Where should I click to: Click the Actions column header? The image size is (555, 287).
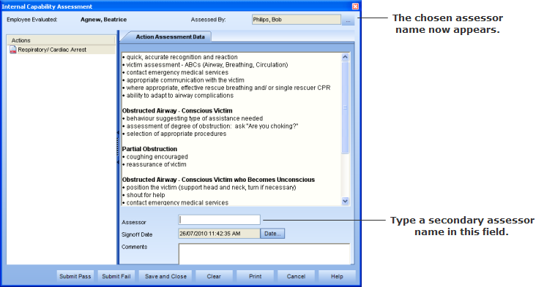[62, 40]
